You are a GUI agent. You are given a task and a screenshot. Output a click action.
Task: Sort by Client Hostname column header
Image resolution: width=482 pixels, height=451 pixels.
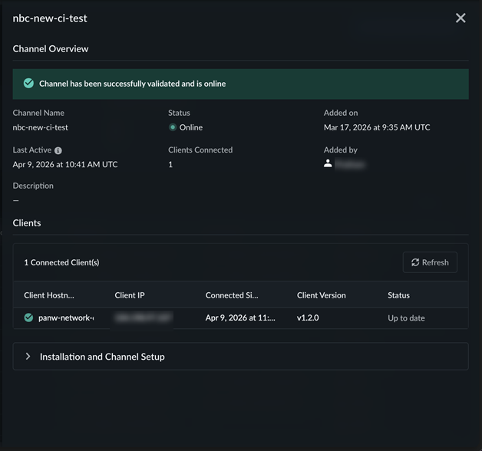pos(59,295)
